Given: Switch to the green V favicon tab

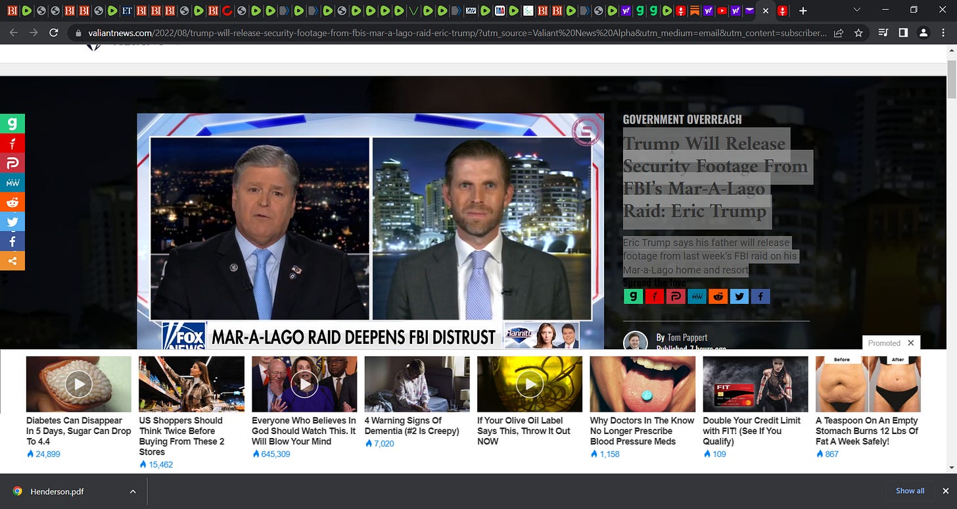Looking at the screenshot, I should pyautogui.click(x=413, y=11).
